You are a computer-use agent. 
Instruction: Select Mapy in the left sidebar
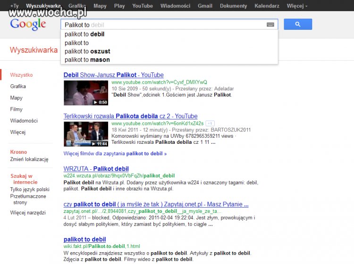tap(16, 98)
